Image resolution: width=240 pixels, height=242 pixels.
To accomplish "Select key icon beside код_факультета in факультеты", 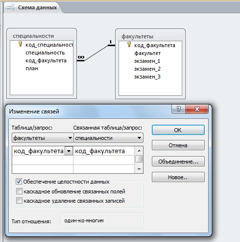I will 129,45.
